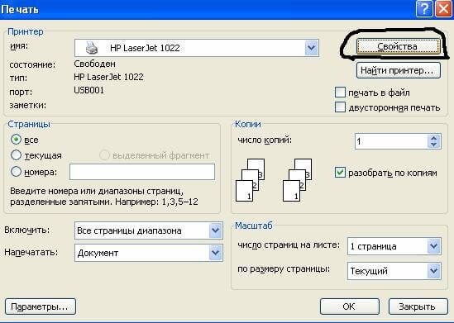The image size is (454, 323).
Task: Open printer Свойства button
Action: pos(398,46)
